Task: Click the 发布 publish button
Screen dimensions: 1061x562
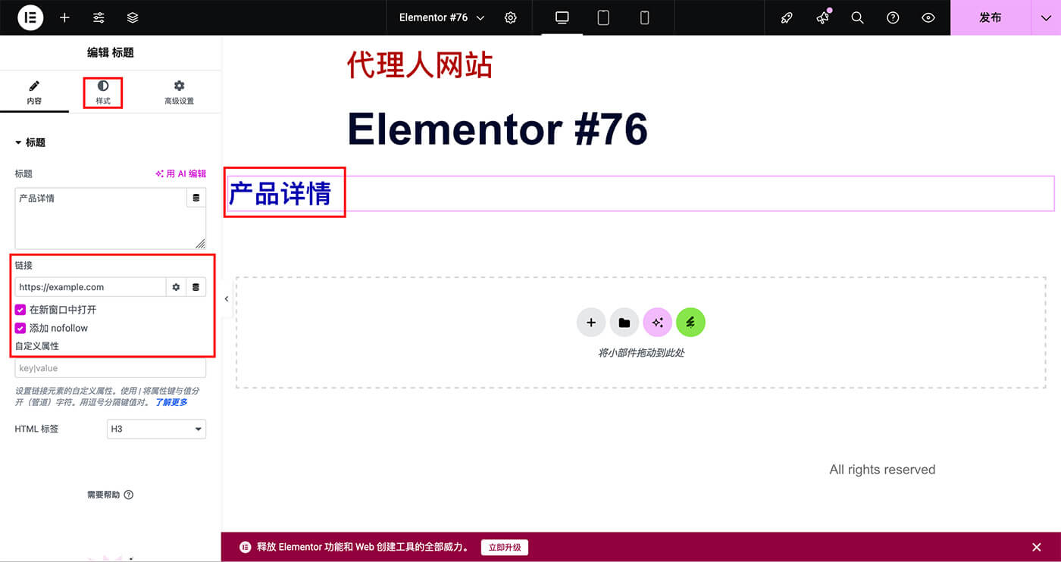Action: [991, 17]
